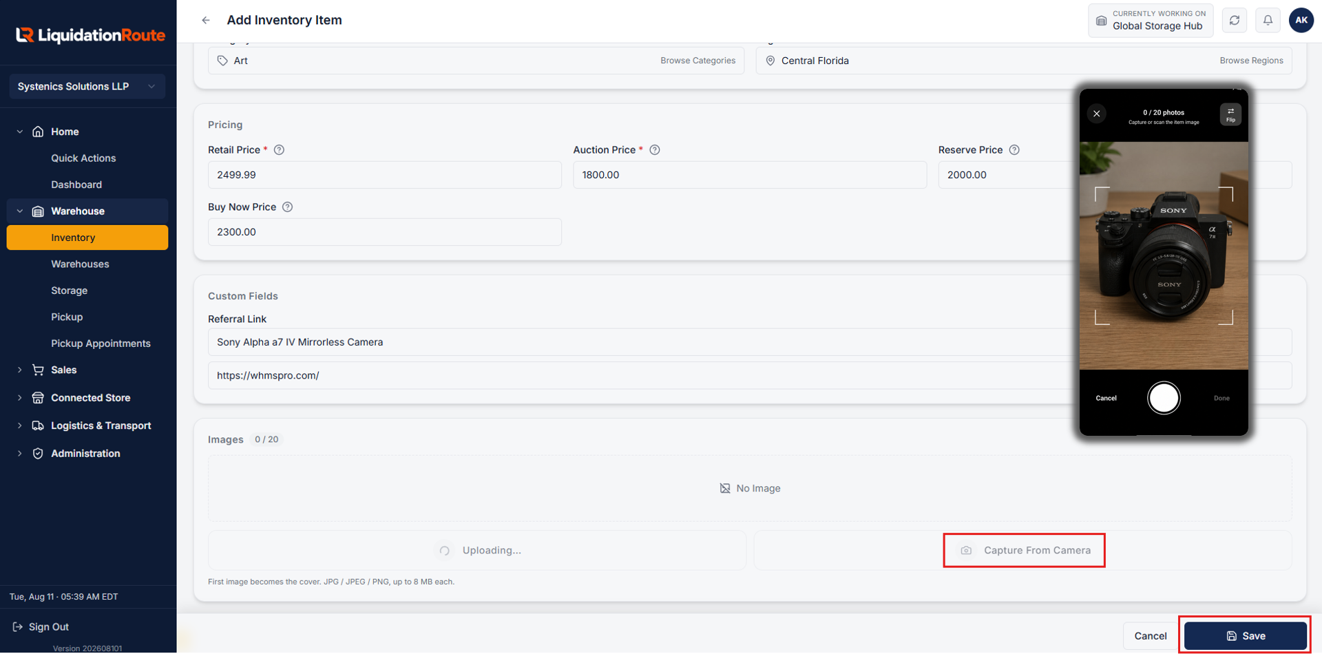
Task: Click Done in the camera overlay
Action: click(x=1221, y=399)
